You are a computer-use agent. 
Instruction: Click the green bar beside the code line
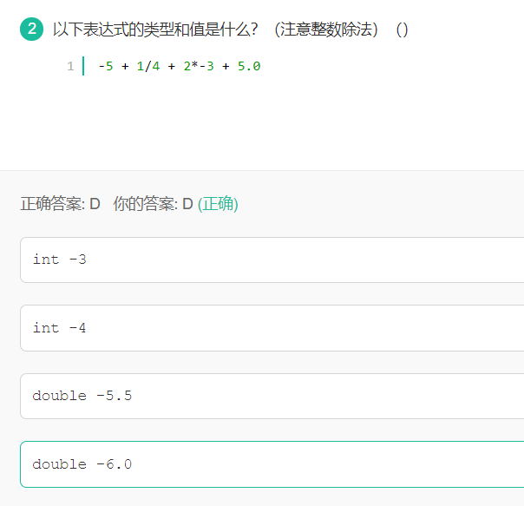82,66
